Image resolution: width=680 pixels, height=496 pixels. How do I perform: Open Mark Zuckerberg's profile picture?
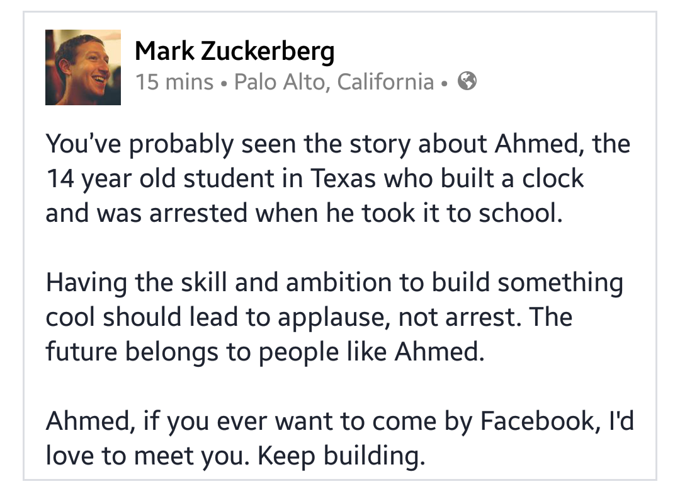(x=83, y=67)
